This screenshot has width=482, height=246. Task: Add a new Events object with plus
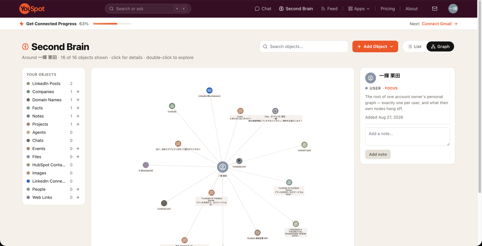(x=78, y=149)
